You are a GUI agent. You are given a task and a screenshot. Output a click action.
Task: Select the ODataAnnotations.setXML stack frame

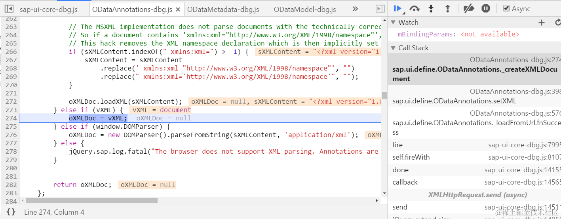[474, 96]
